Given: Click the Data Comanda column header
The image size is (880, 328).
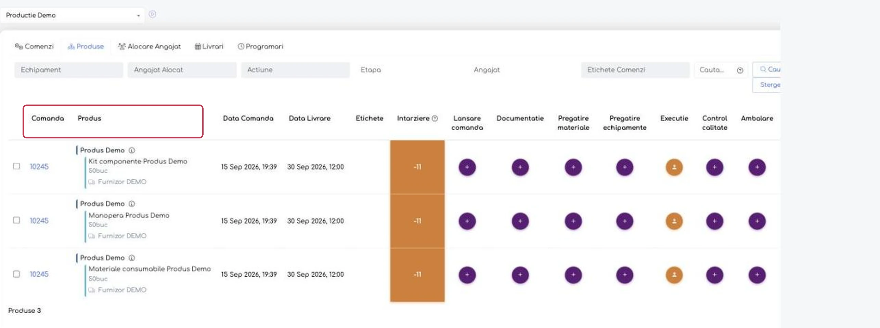Looking at the screenshot, I should [248, 119].
